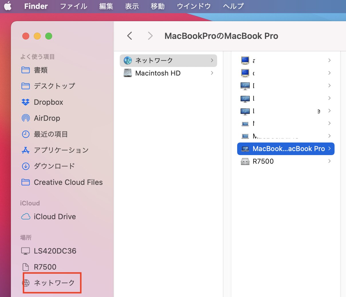346x297 pixels.
Task: Select Macintosh HD drive icon
Action: pyautogui.click(x=128, y=73)
